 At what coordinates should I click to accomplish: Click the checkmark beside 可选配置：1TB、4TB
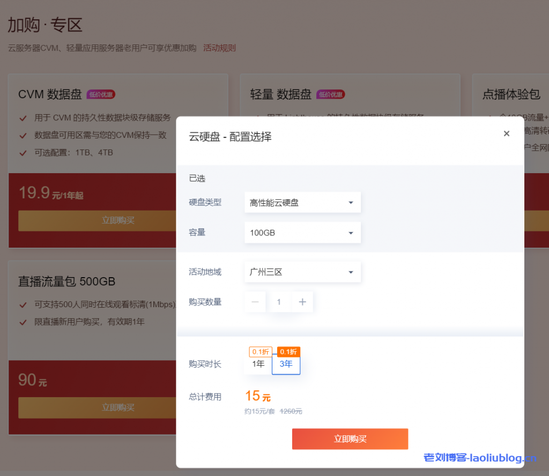[x=23, y=153]
